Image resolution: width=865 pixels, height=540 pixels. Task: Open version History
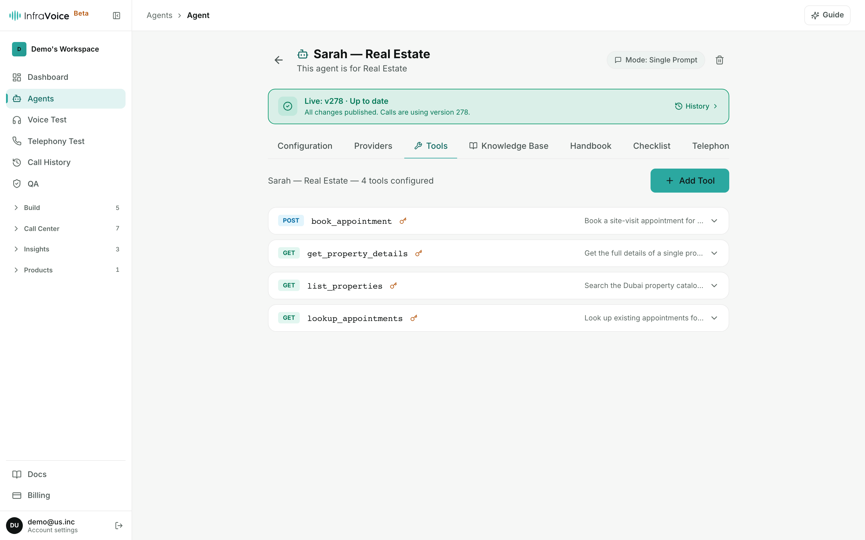point(696,106)
